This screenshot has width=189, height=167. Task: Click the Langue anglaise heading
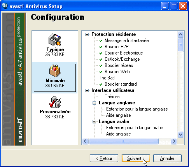click(117, 103)
